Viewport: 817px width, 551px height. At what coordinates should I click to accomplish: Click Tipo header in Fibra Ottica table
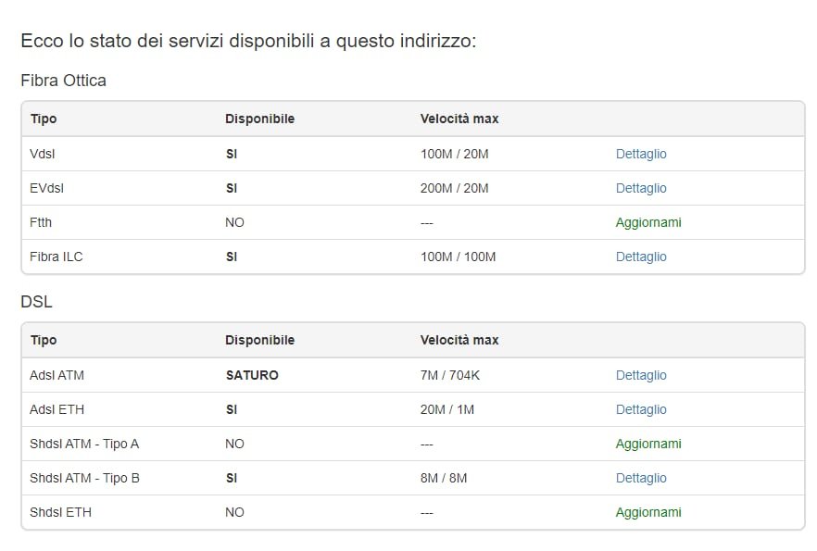pos(44,119)
